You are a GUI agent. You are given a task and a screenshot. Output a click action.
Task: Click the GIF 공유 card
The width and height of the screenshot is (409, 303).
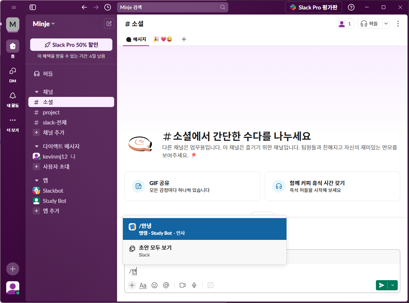(x=192, y=186)
